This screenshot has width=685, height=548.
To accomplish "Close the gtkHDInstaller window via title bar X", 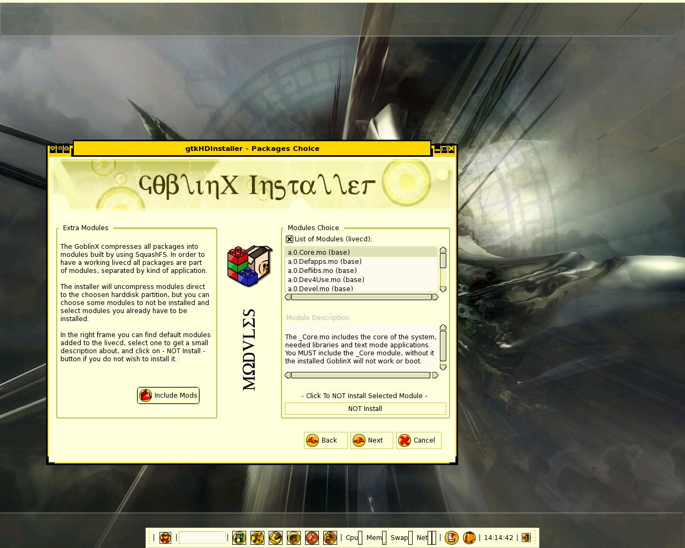I will click(451, 149).
